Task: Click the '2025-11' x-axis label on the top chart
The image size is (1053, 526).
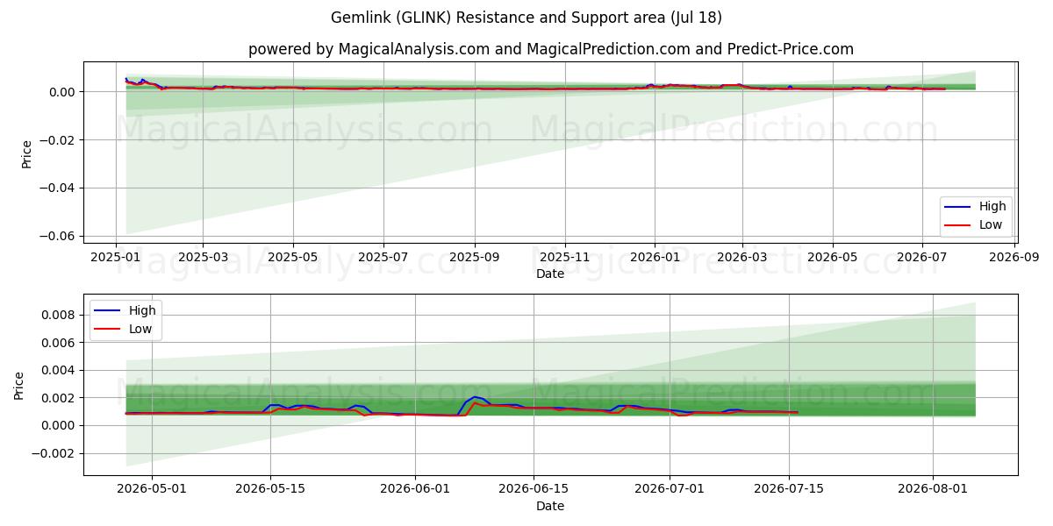Action: point(564,258)
